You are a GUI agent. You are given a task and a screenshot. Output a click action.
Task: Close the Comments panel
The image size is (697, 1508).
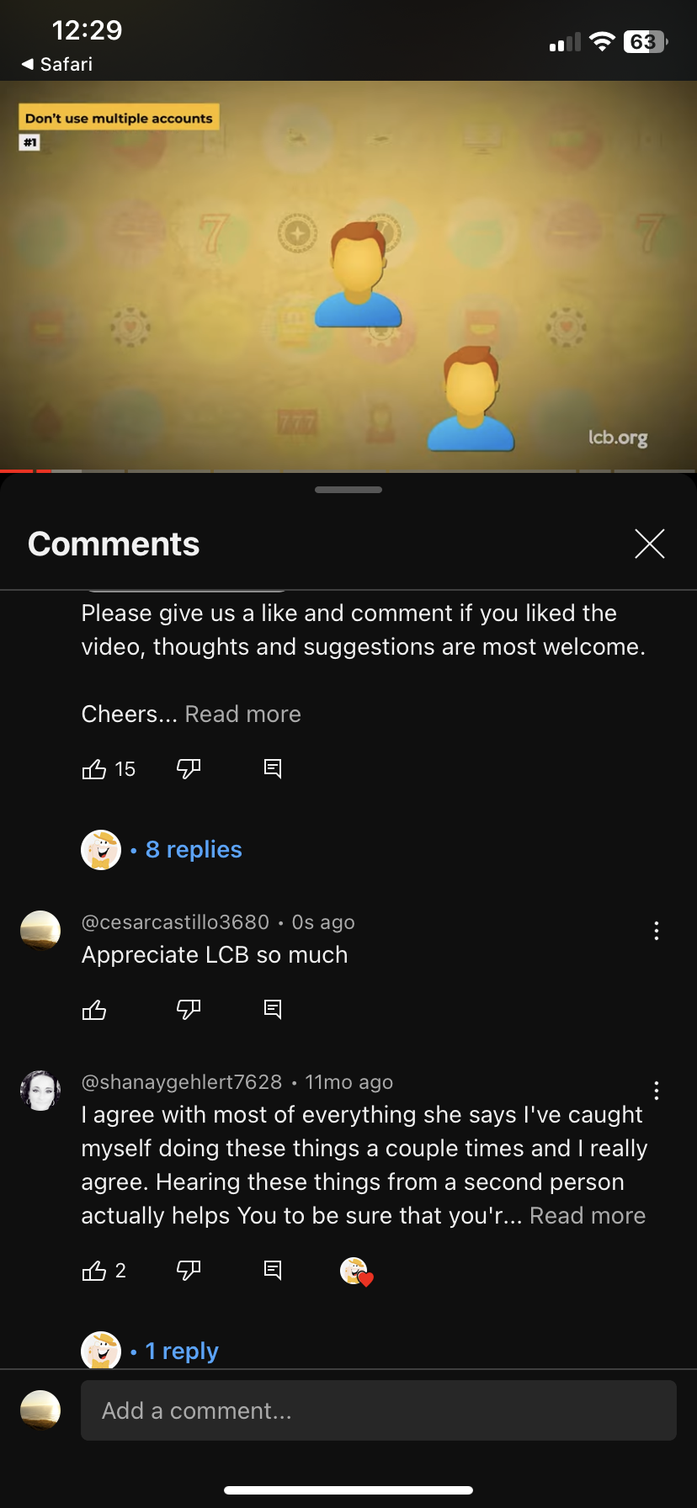(x=650, y=544)
